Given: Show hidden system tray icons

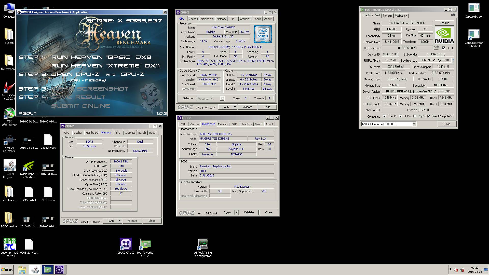Looking at the screenshot, I should point(451,269).
